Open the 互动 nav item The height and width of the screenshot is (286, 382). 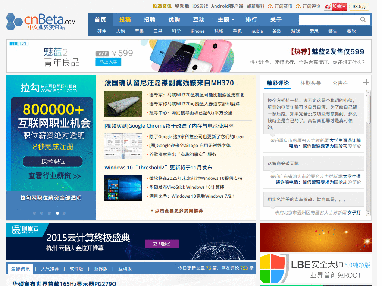(x=199, y=19)
